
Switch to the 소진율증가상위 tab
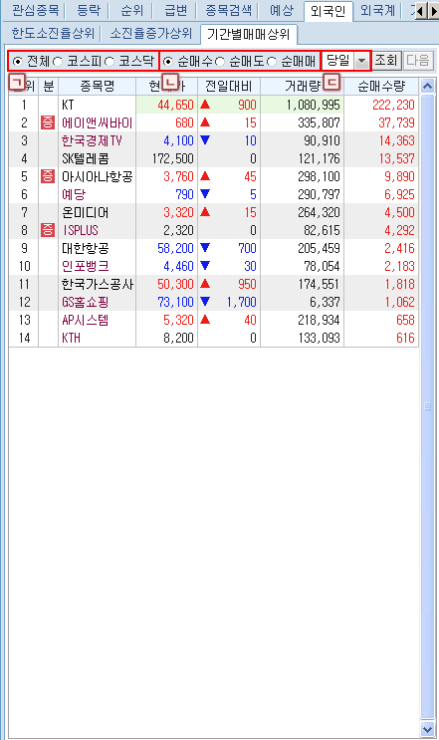[x=151, y=34]
